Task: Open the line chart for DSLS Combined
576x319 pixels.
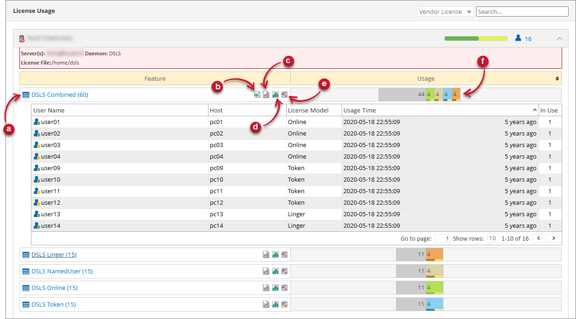Action: 266,95
